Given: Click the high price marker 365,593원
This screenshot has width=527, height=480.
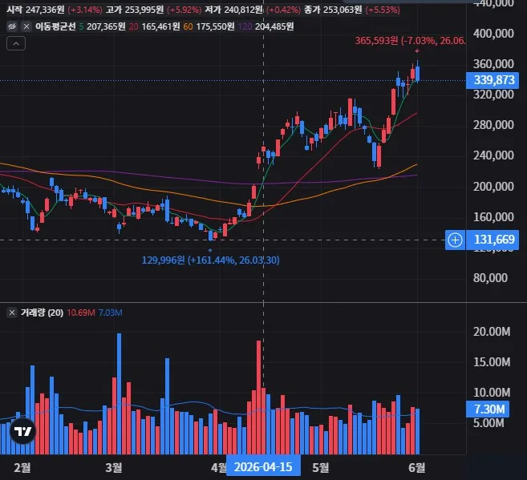Looking at the screenshot, I should pos(411,41).
